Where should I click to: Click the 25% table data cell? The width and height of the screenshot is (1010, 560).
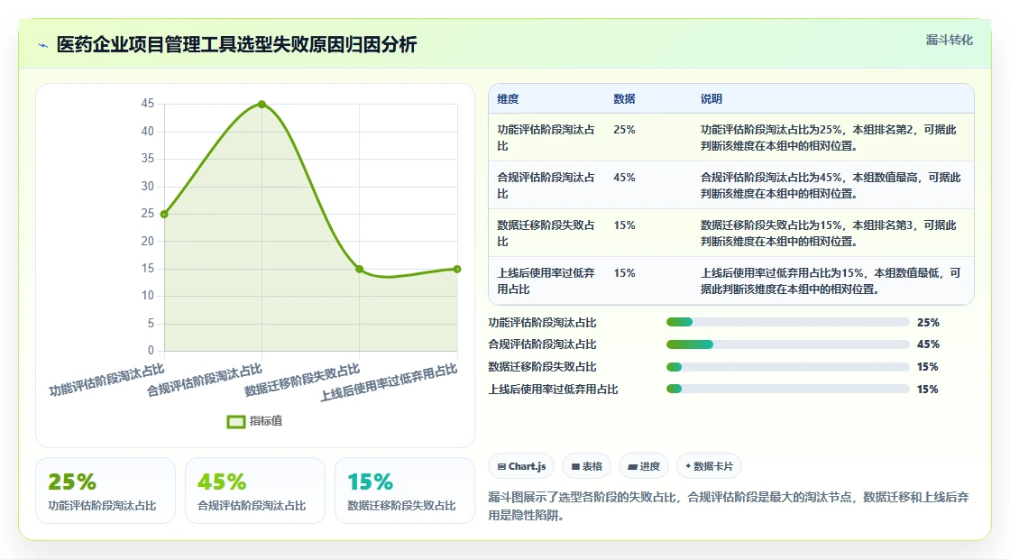tap(624, 130)
